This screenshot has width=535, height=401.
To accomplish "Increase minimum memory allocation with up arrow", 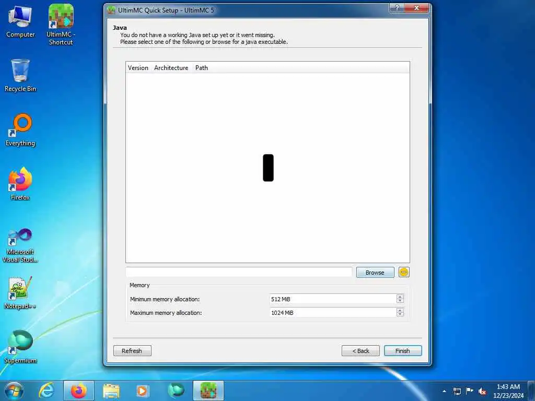I will [x=400, y=297].
